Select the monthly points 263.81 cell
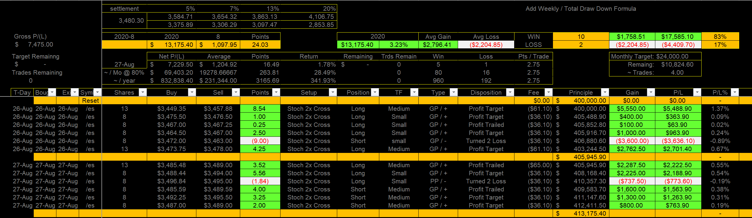The image size is (752, 218). (x=260, y=73)
